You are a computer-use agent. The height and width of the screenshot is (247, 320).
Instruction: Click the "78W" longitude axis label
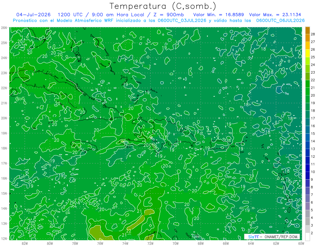(x=75, y=243)
